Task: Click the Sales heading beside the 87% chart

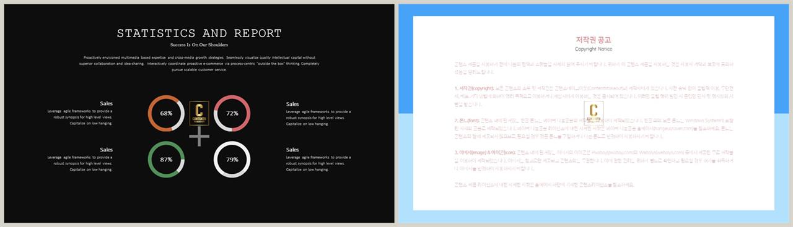Action: pyautogui.click(x=107, y=150)
